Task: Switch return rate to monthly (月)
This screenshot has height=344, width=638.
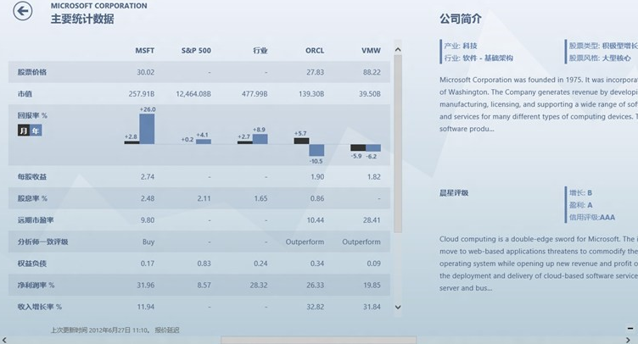Action: click(x=23, y=130)
